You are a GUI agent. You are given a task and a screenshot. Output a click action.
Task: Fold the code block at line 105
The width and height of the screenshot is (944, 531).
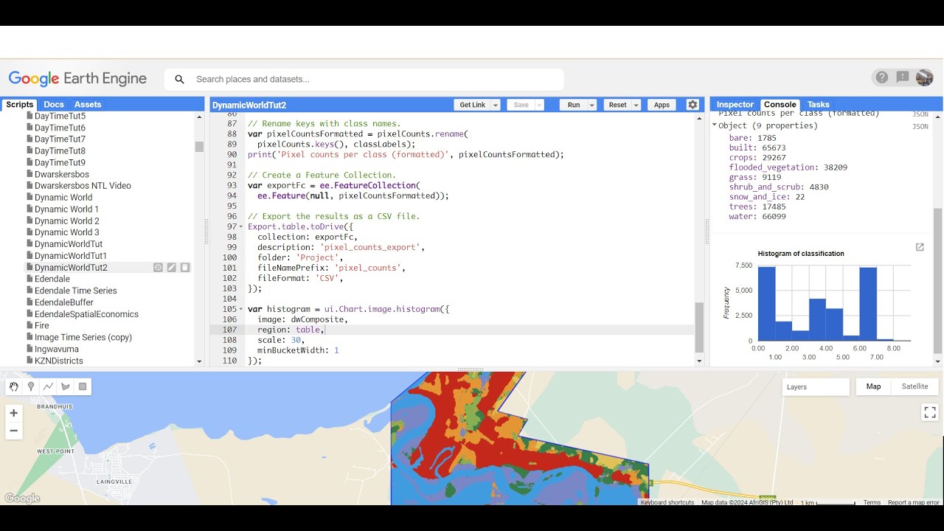(x=241, y=310)
